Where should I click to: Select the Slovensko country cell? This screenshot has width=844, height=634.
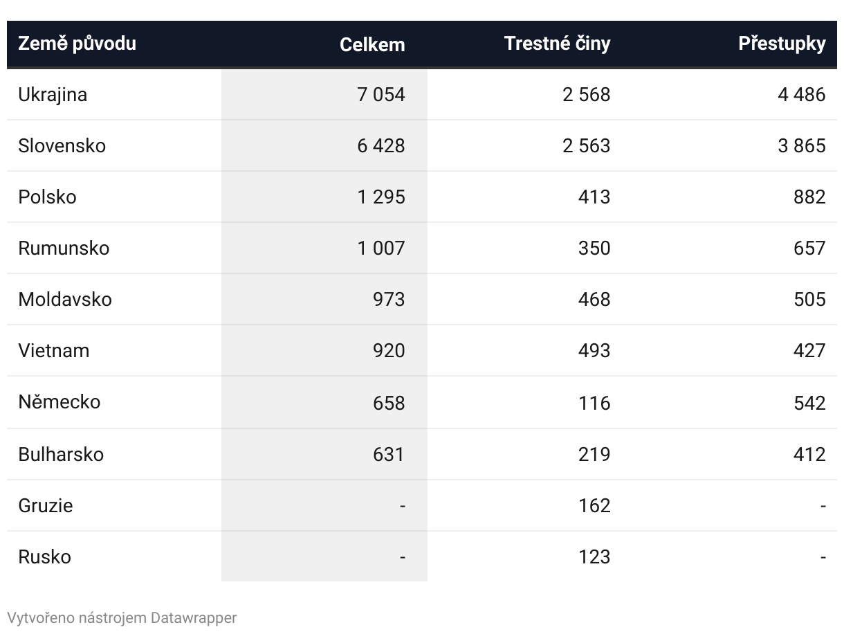click(x=62, y=145)
